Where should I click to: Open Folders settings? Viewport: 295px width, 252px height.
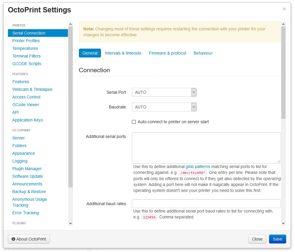point(19,146)
